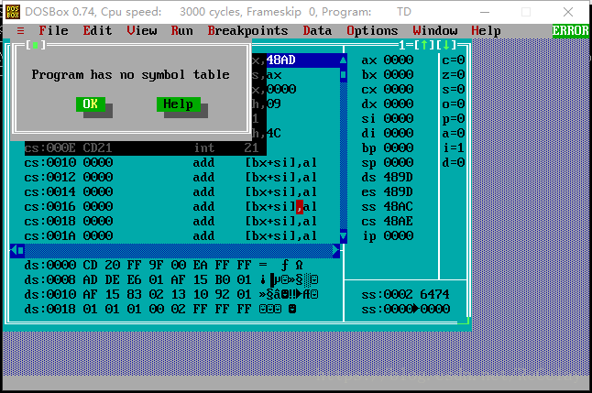Open the File menu
Viewport: 592px width, 393px height.
click(x=54, y=30)
